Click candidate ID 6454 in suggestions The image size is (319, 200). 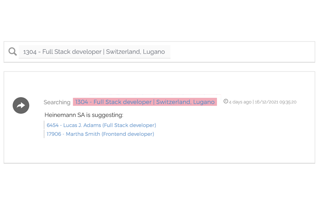pyautogui.click(x=53, y=125)
